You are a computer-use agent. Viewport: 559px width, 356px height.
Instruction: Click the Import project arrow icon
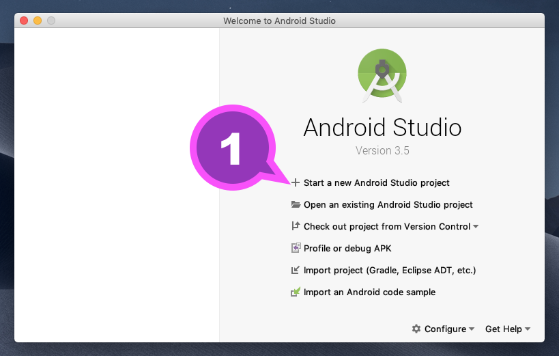[x=296, y=270]
